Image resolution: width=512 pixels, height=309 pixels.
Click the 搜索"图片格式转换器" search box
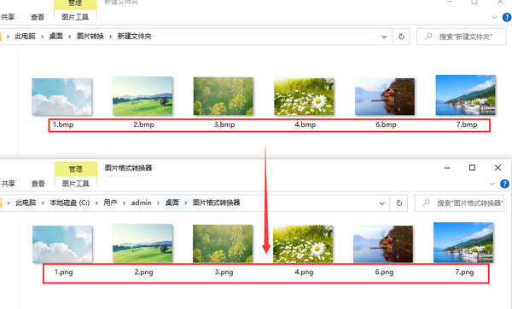pyautogui.click(x=459, y=203)
